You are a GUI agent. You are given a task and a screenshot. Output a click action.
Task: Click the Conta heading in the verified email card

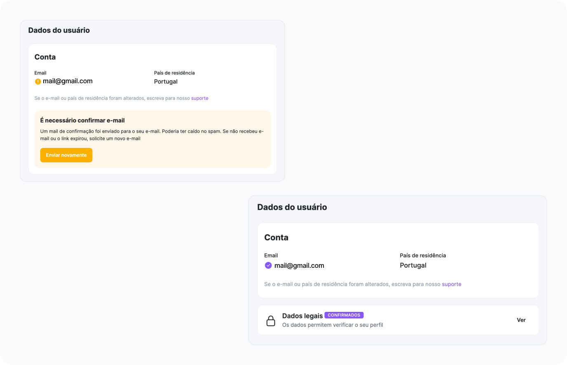(x=276, y=238)
